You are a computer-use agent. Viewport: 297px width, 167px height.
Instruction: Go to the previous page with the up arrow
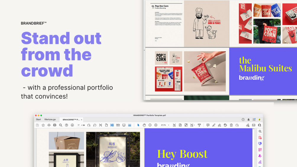[x=66, y=125]
